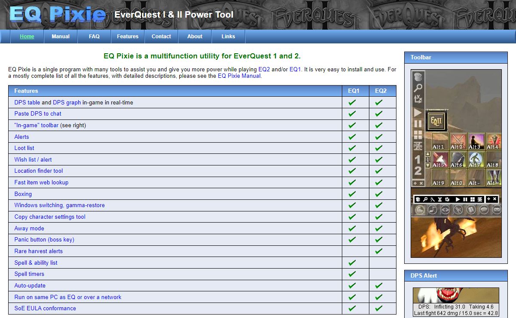
Task: Open the Fast item web lookup link
Action: pyautogui.click(x=41, y=182)
